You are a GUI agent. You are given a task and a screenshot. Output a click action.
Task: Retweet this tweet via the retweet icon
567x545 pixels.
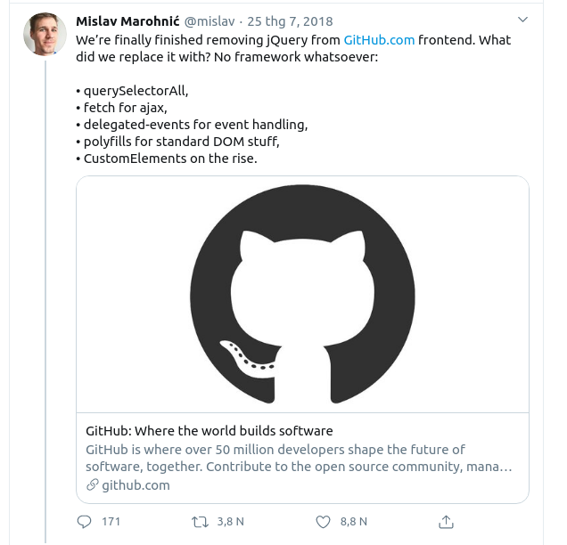[x=201, y=521]
